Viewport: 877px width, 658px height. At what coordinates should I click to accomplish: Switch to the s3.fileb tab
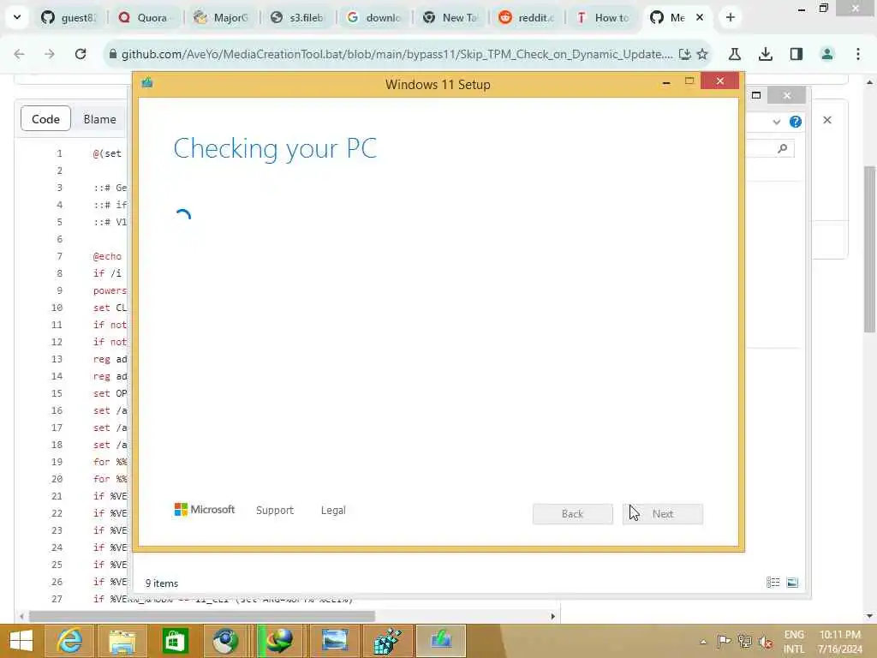coord(296,17)
